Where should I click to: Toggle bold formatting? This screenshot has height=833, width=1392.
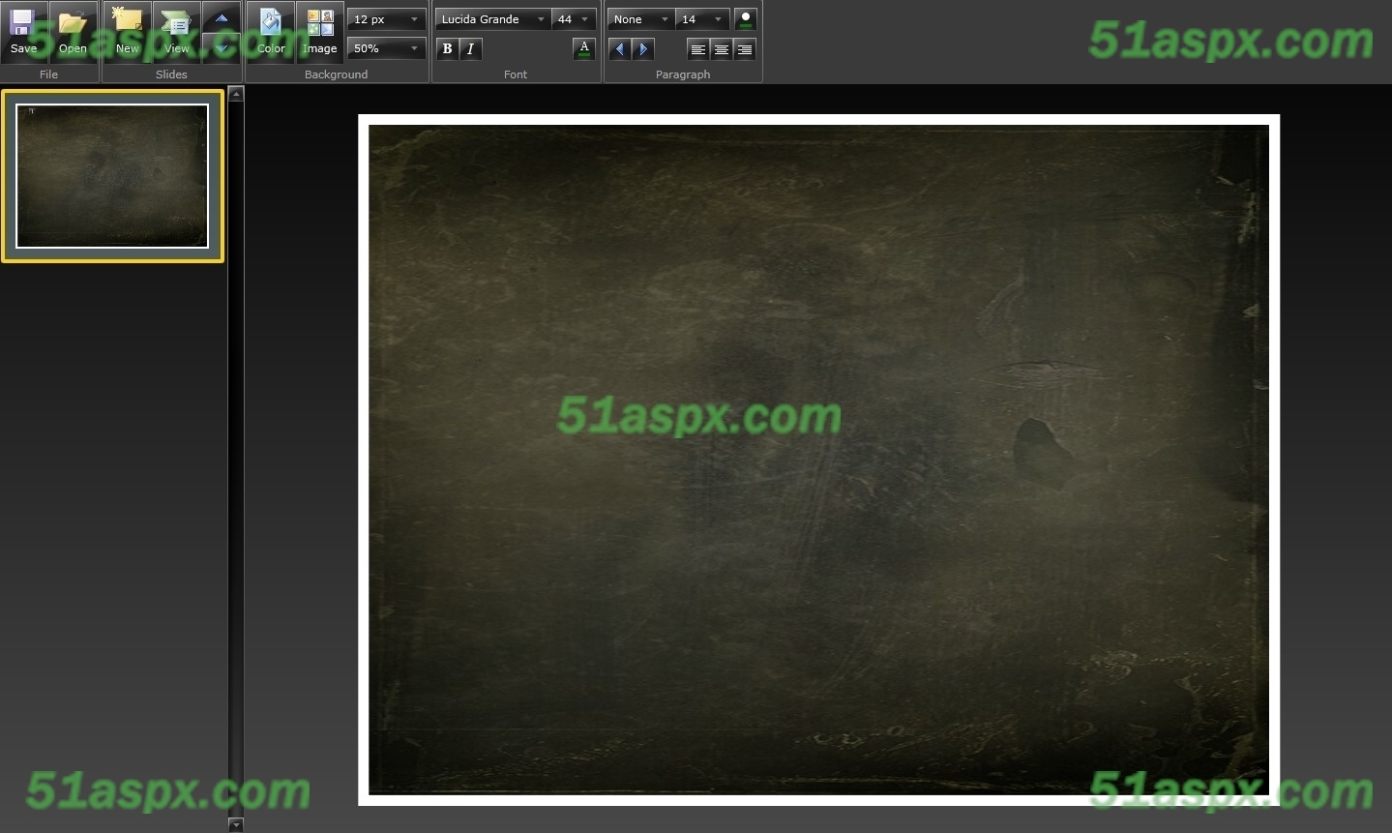point(447,48)
